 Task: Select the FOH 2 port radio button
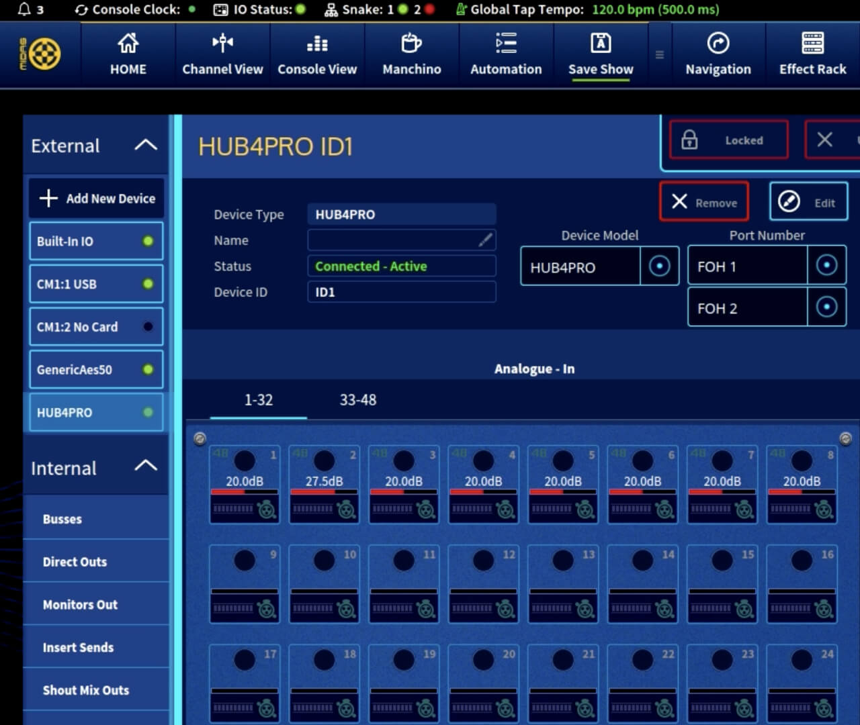[826, 307]
